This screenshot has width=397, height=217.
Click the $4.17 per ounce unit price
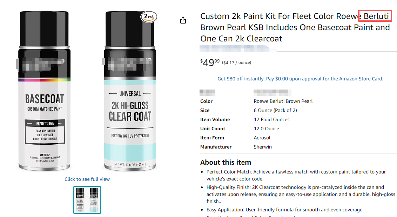click(237, 63)
